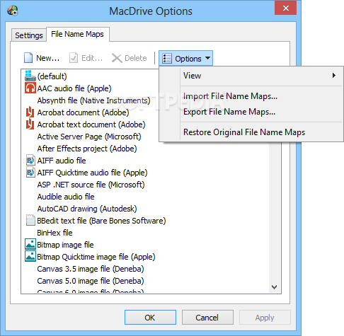Viewport: 344px width, 336px height.
Task: Select the Audible audio file entry
Action: (x=66, y=197)
